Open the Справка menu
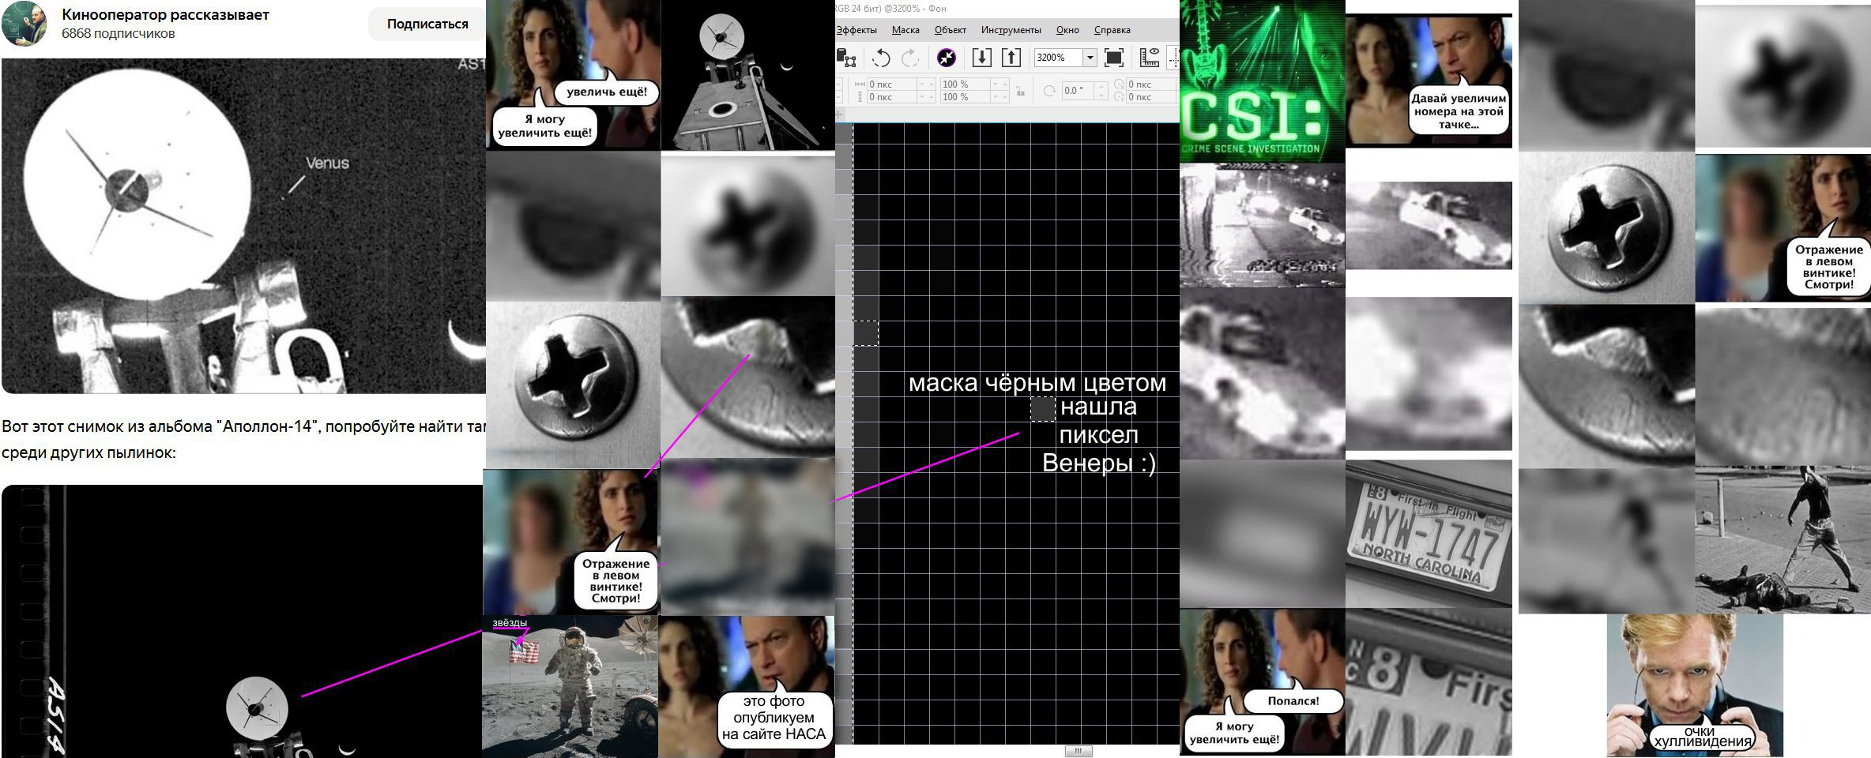 point(1112,30)
